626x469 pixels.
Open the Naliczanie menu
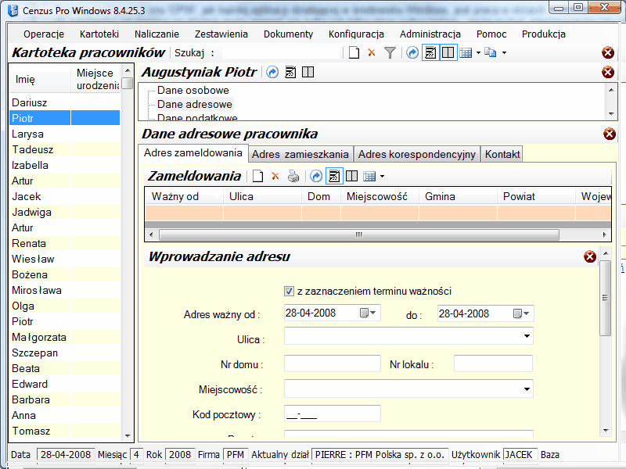tap(156, 34)
